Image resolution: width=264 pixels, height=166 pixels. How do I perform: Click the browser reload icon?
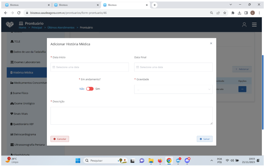[19, 13]
